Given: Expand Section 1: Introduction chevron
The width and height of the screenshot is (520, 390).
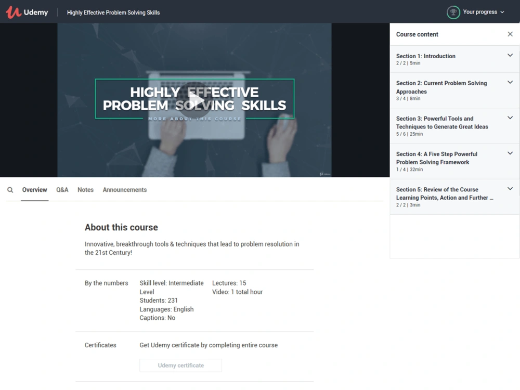Looking at the screenshot, I should [510, 56].
